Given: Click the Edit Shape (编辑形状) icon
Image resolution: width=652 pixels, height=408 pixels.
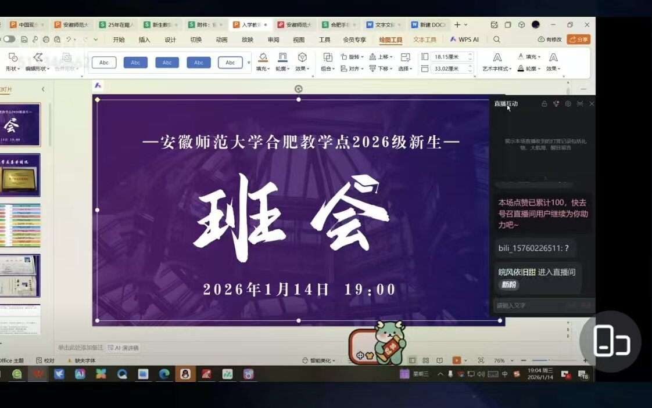Looking at the screenshot, I should tap(38, 57).
